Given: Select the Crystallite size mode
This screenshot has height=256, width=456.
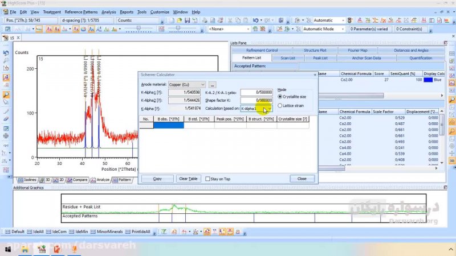Looking at the screenshot, I should pos(279,97).
